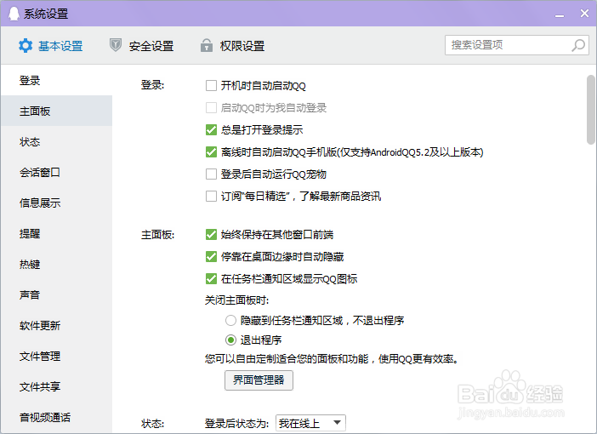This screenshot has width=597, height=434.
Task: Jump to 提醒 settings
Action: click(x=56, y=233)
